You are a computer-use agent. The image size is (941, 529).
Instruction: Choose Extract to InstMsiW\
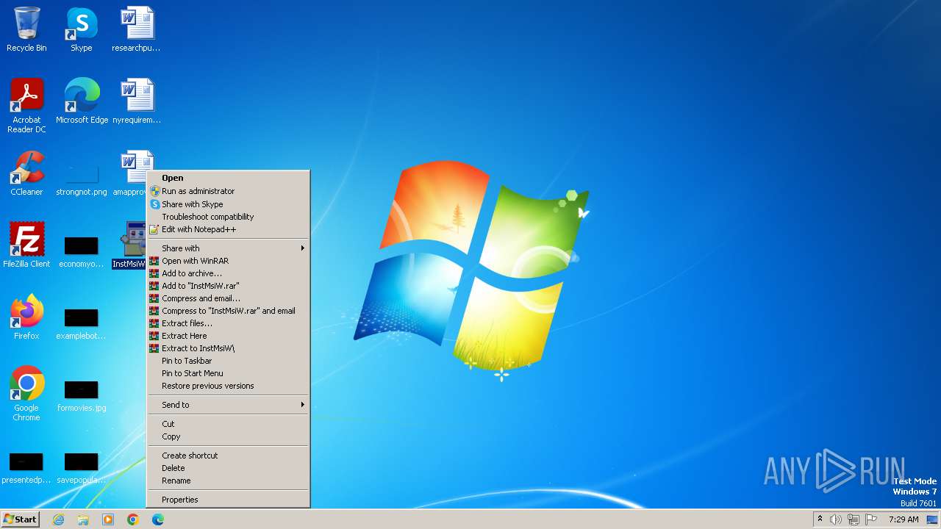tap(229, 348)
